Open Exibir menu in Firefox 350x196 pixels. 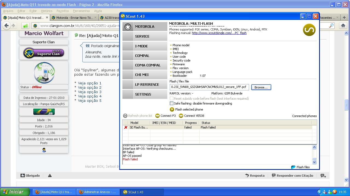coord(33,11)
